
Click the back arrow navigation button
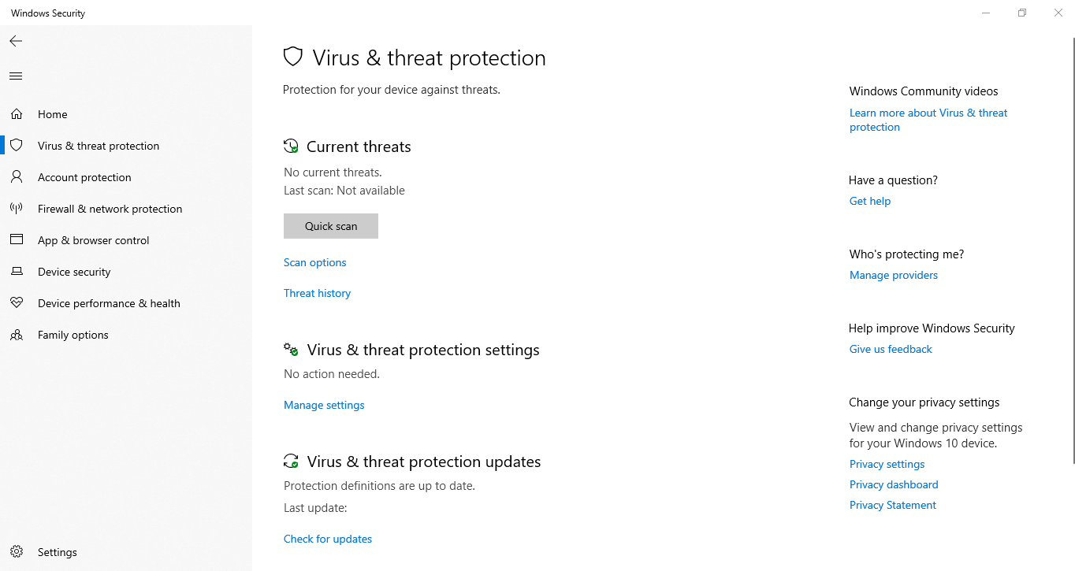[15, 40]
